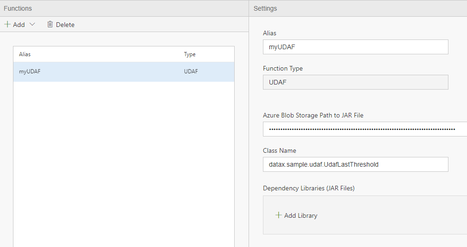Click the Delete button label
The width and height of the screenshot is (467, 247).
pyautogui.click(x=65, y=25)
